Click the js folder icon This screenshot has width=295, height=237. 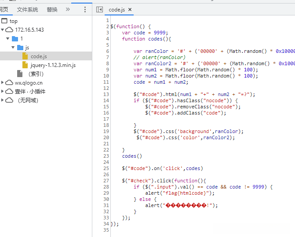(x=20, y=48)
